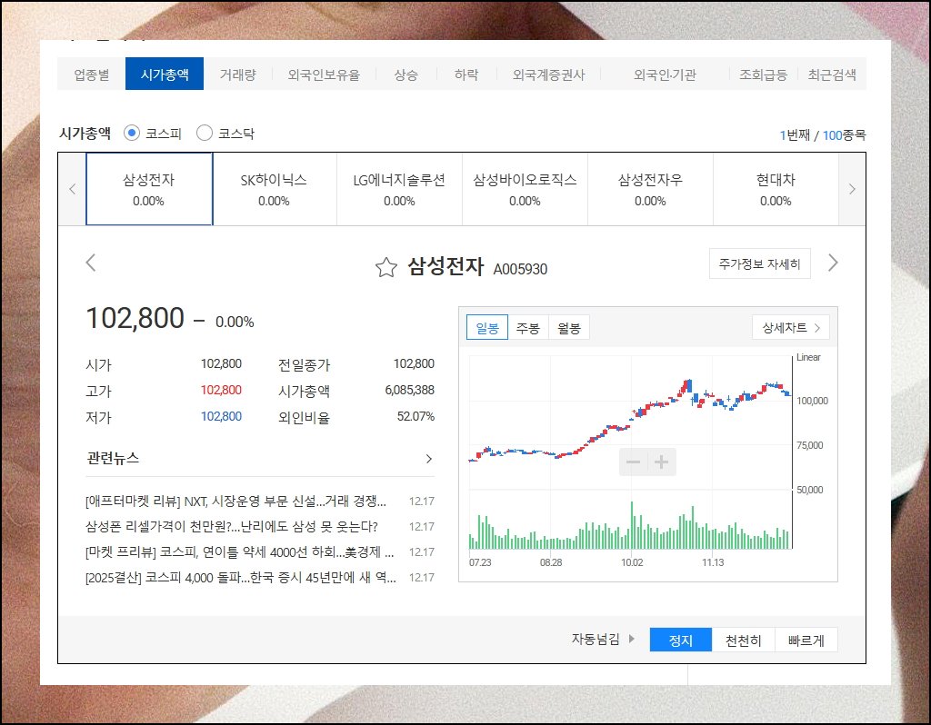Click the candlestick price chart area

(x=630, y=422)
